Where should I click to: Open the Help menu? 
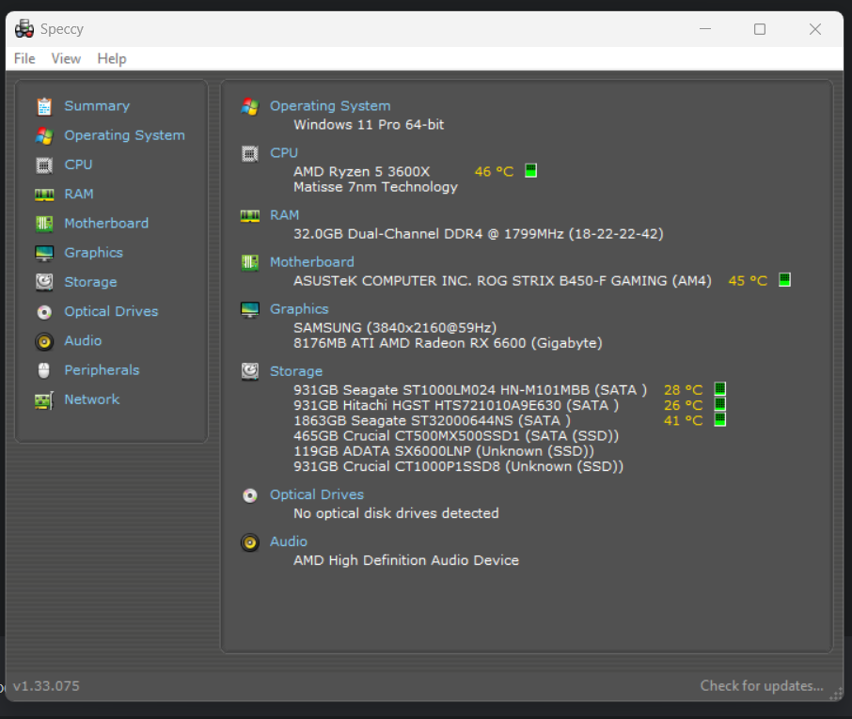pos(111,58)
